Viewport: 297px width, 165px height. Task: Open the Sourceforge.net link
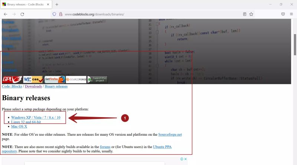170,135
